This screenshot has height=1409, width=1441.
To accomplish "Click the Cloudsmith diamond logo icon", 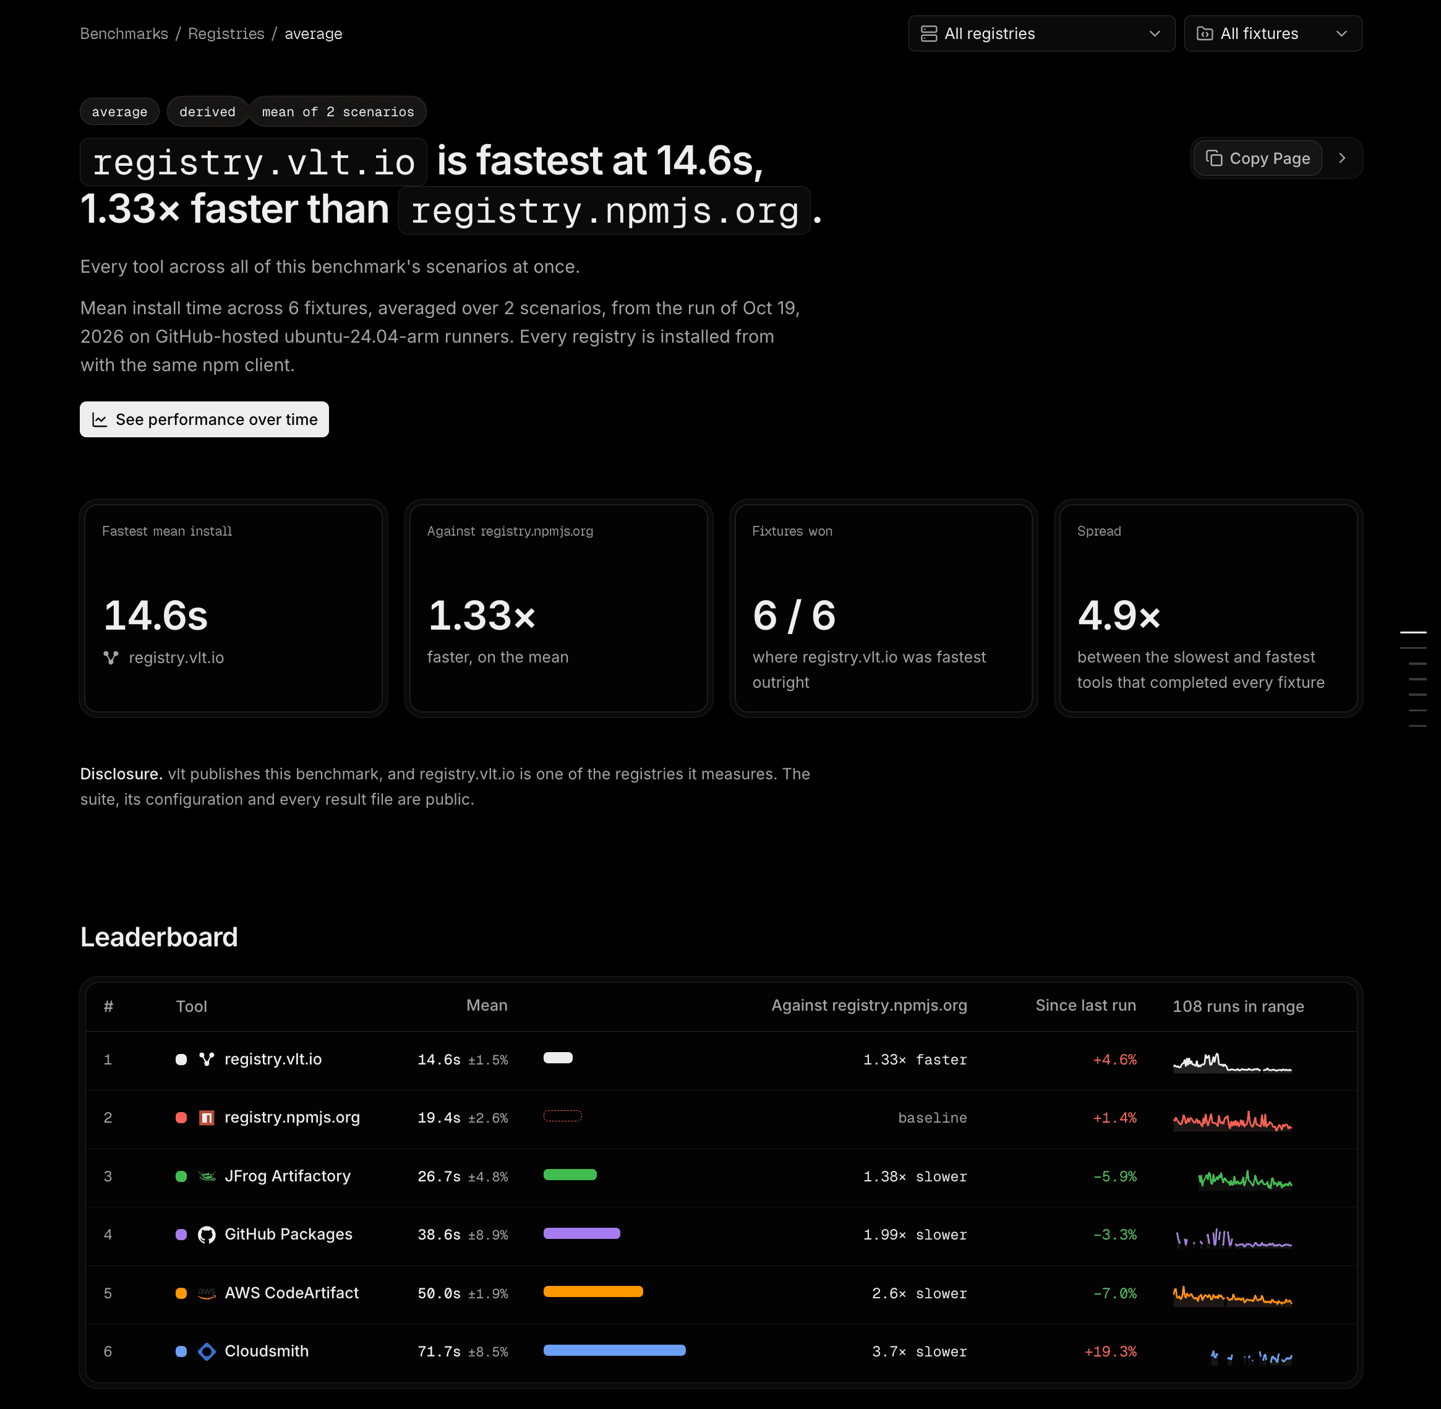I will [207, 1351].
